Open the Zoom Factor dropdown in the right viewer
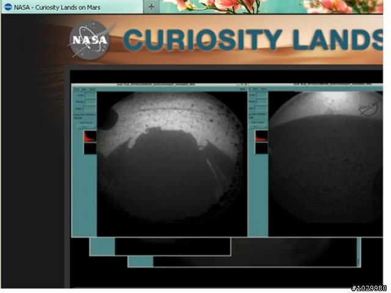Image resolution: width=391 pixels, height=293 pixels. click(258, 126)
